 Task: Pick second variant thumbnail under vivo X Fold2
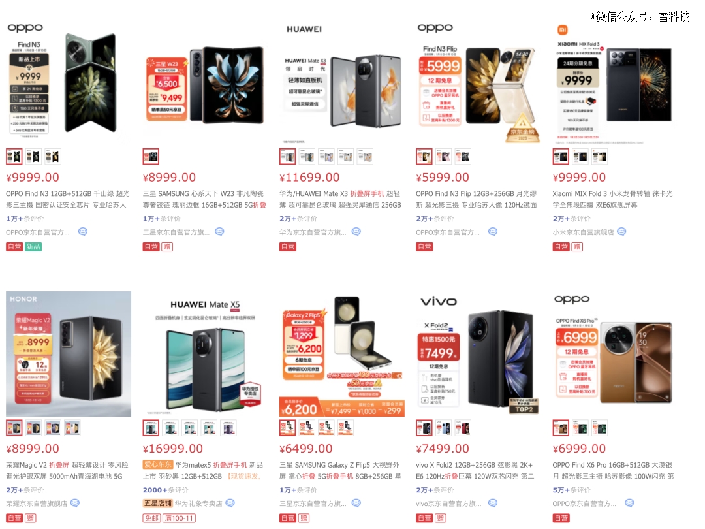[x=443, y=428]
